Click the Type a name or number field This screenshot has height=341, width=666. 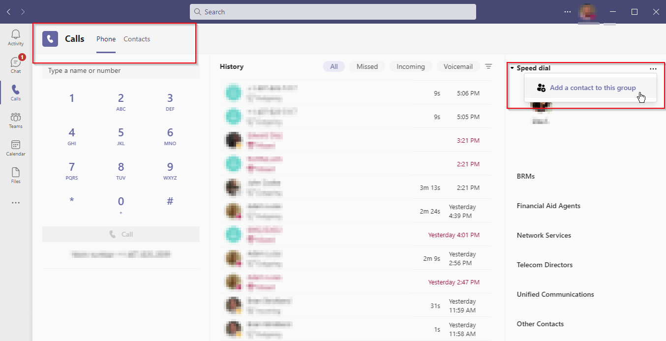121,71
